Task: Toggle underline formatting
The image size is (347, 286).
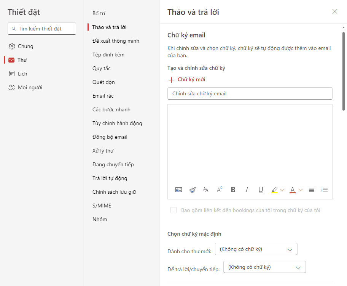Action: click(x=261, y=190)
